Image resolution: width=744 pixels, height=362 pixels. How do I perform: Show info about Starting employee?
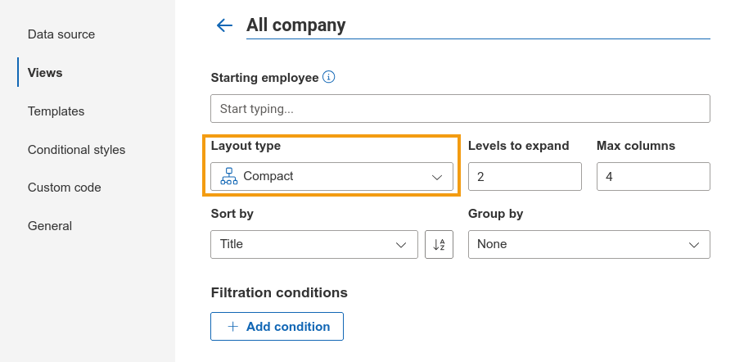(328, 77)
